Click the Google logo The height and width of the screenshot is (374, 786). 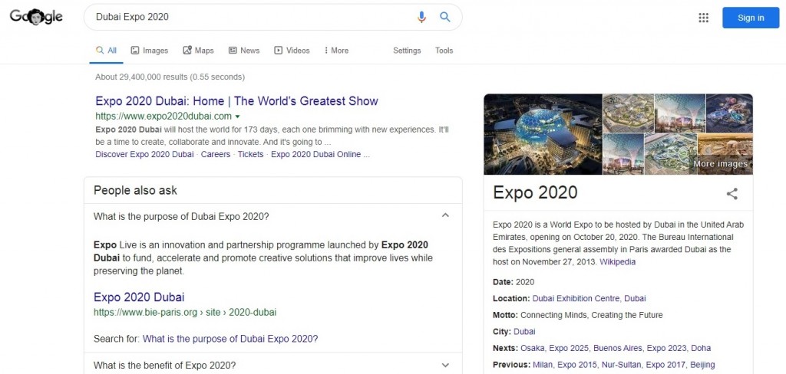36,17
